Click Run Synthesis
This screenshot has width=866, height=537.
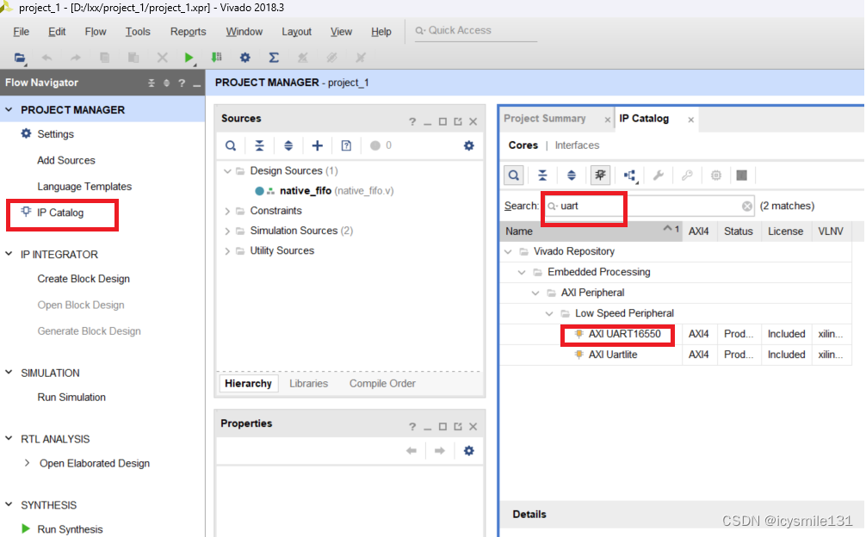[70, 529]
